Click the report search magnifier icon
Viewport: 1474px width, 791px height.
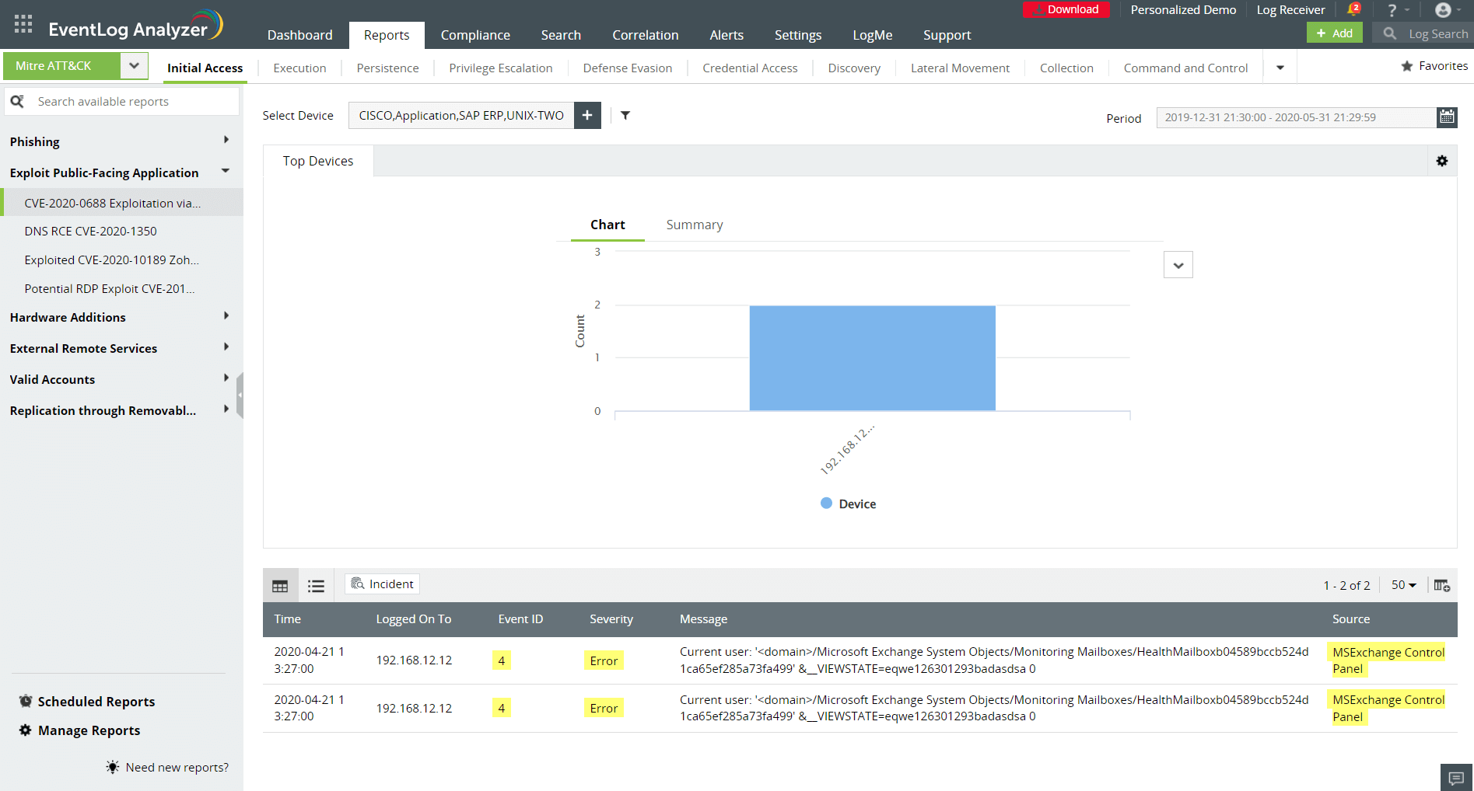pyautogui.click(x=17, y=101)
